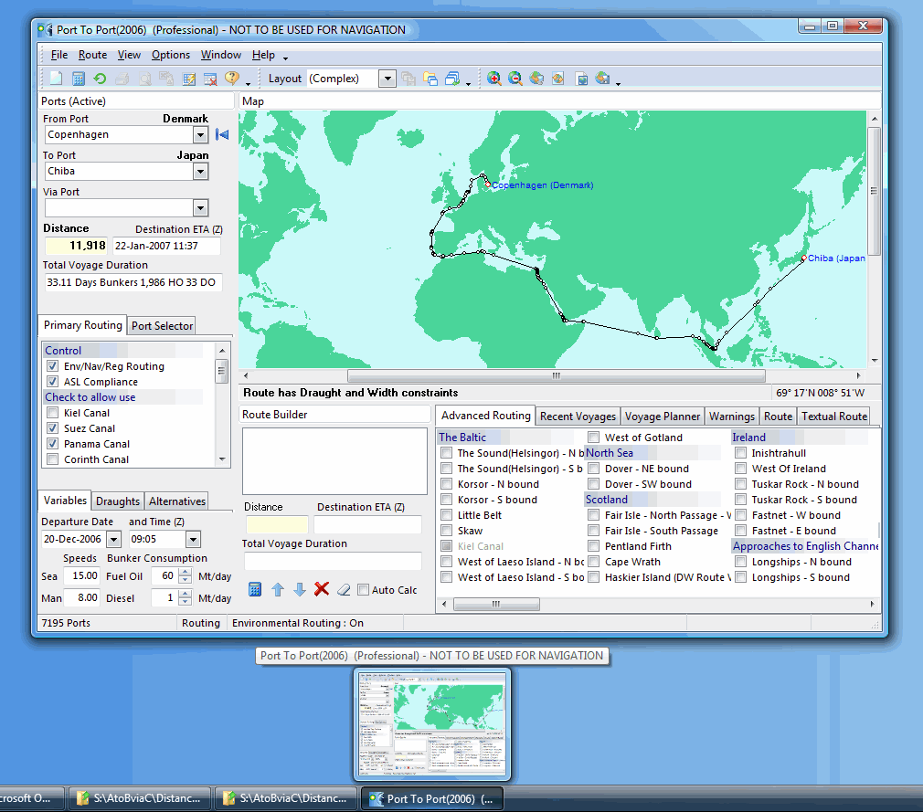The width and height of the screenshot is (923, 812).
Task: Click the table with red X toolbar icon
Action: (210, 79)
